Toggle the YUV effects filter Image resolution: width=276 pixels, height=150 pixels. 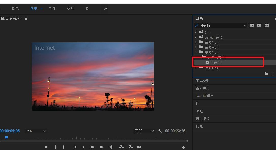[x=266, y=25]
